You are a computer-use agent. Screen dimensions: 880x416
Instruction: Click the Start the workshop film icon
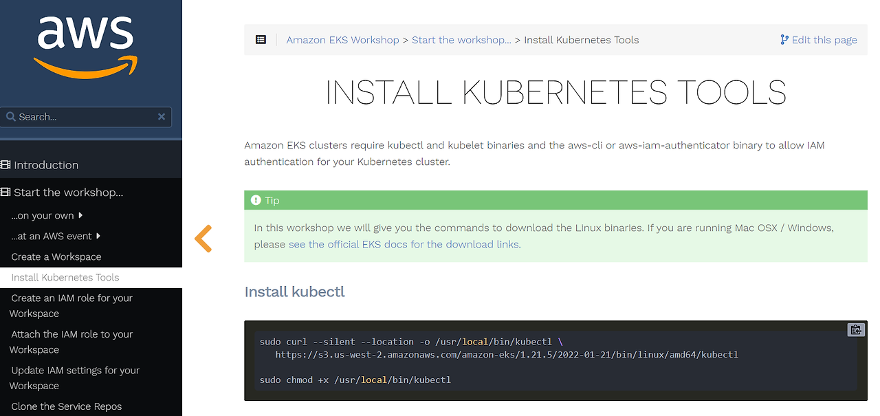6,193
